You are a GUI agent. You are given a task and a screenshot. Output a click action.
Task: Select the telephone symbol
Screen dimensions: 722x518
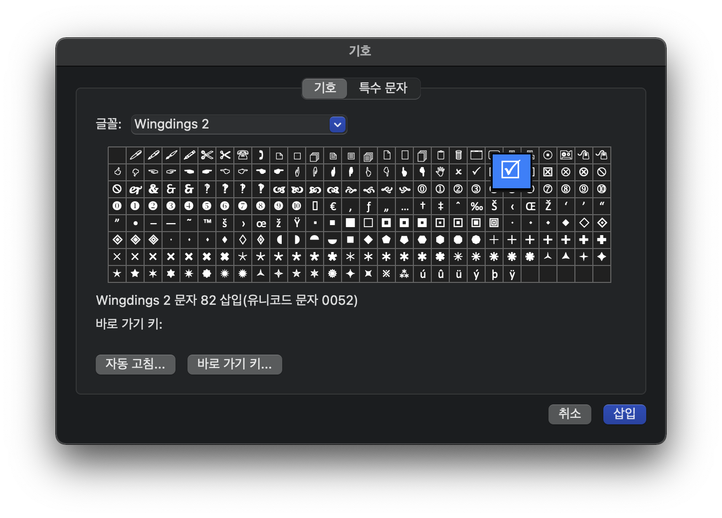[x=243, y=155]
